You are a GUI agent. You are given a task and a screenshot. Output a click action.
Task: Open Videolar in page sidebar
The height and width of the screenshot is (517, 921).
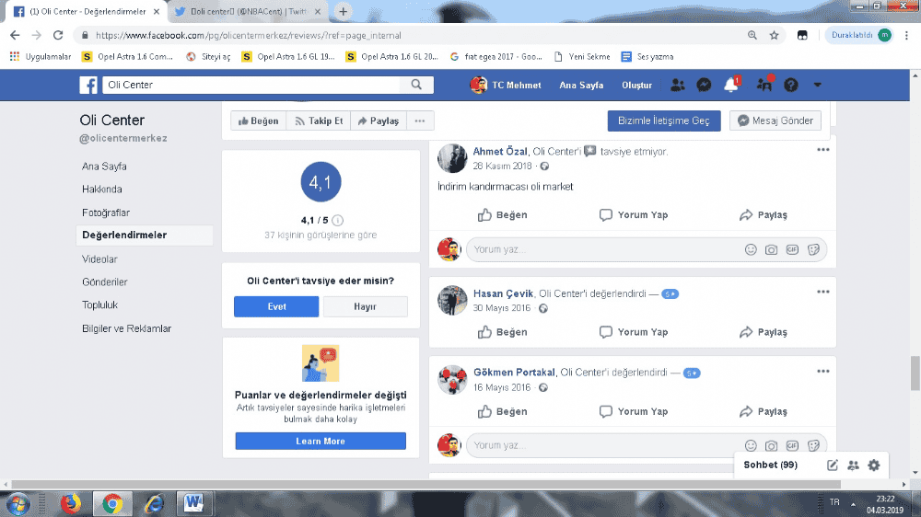pyautogui.click(x=99, y=259)
